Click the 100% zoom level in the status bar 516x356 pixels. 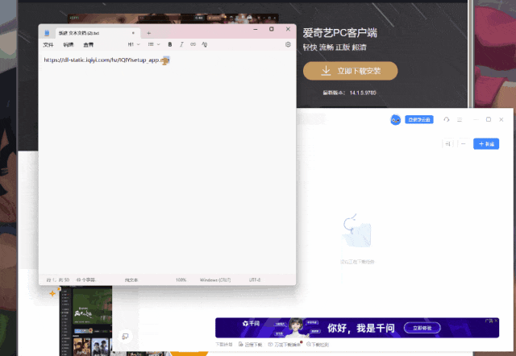click(x=181, y=280)
